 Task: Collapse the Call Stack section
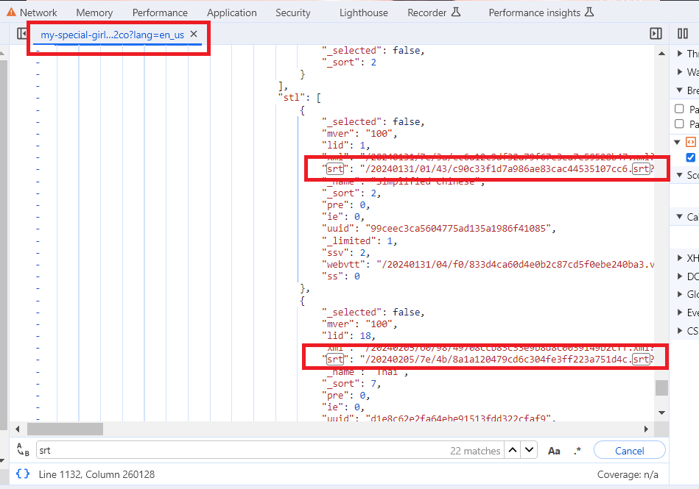click(680, 217)
